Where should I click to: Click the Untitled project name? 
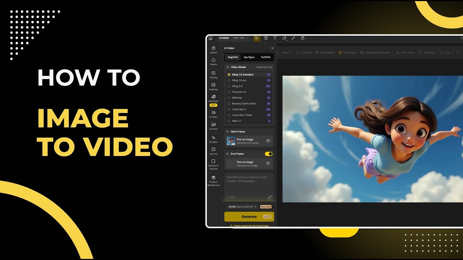[224, 38]
